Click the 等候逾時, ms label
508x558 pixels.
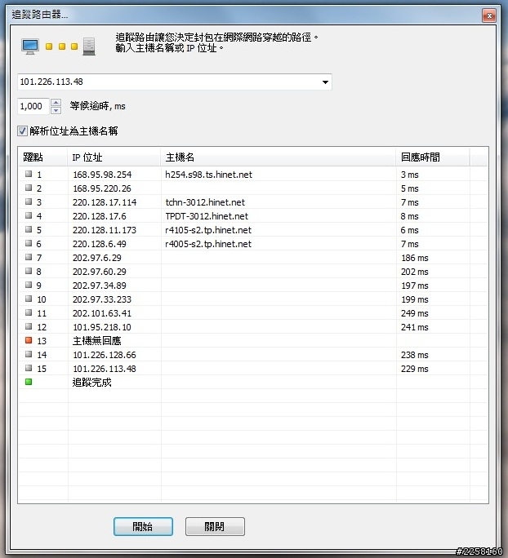click(98, 106)
